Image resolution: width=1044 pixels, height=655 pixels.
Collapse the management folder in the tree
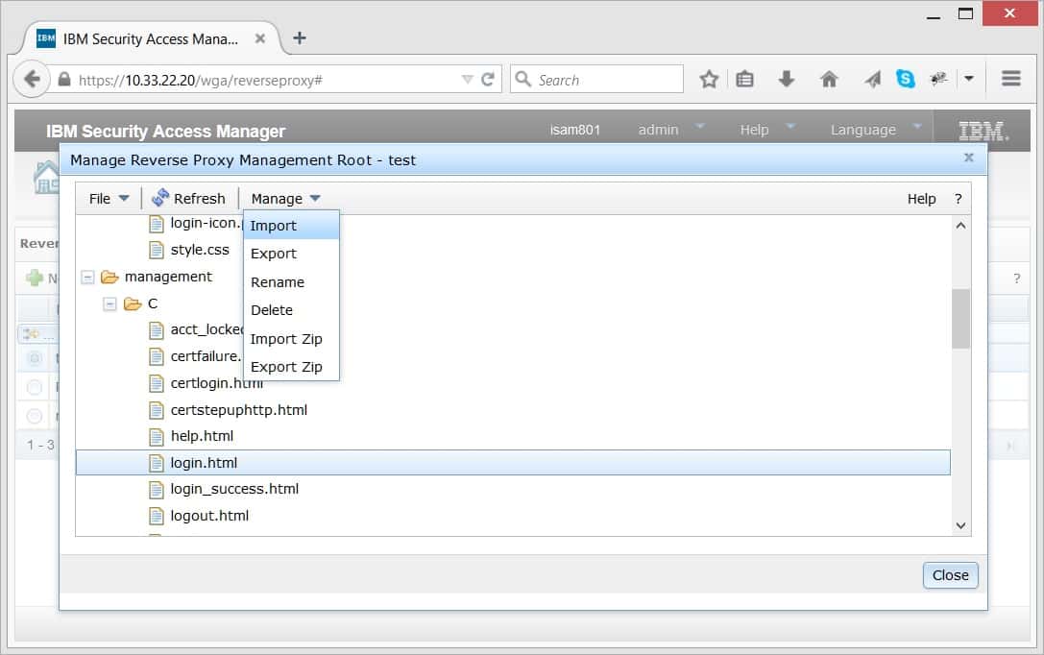(87, 277)
